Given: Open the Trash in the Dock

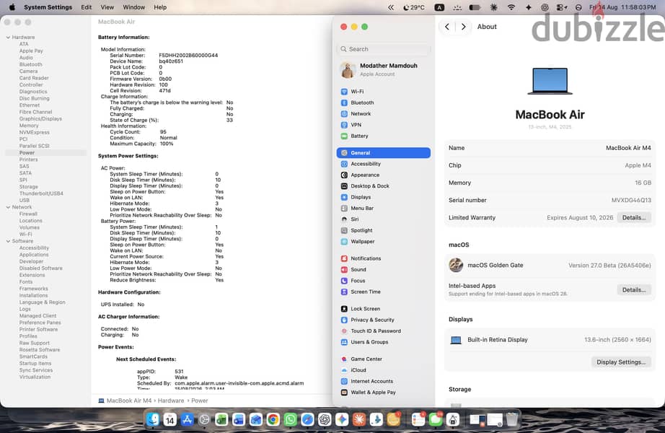Looking at the screenshot, I should 512,420.
